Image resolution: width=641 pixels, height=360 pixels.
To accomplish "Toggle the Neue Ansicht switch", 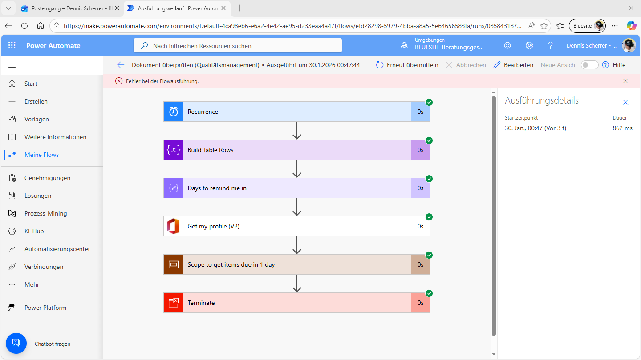I will 589,65.
